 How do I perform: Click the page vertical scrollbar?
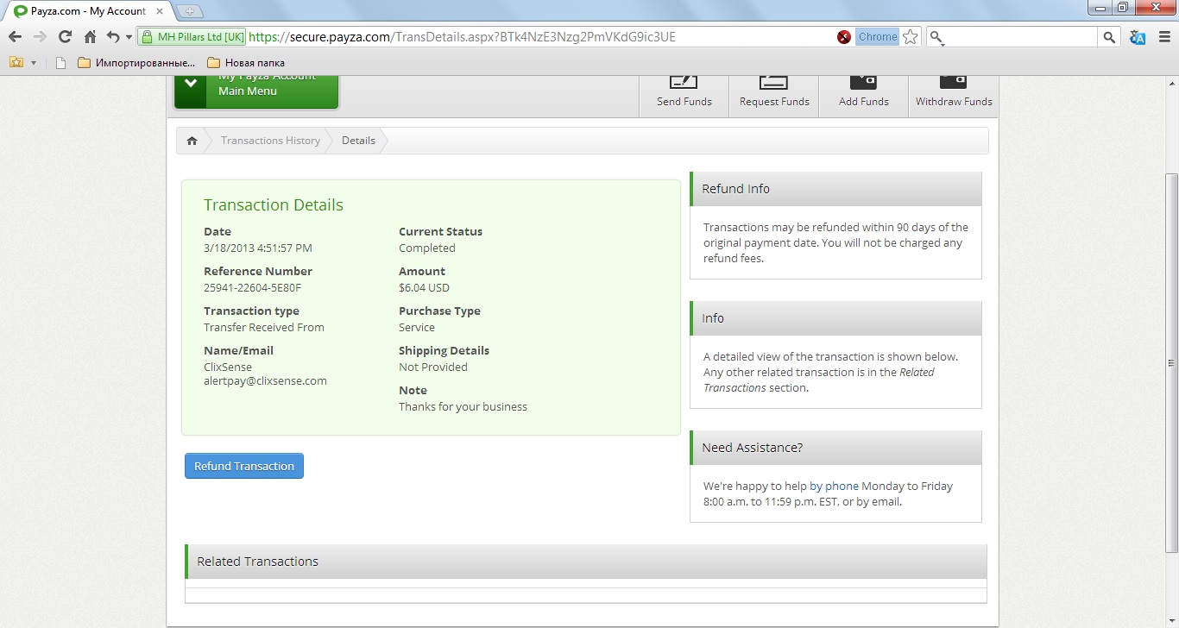[x=1171, y=362]
